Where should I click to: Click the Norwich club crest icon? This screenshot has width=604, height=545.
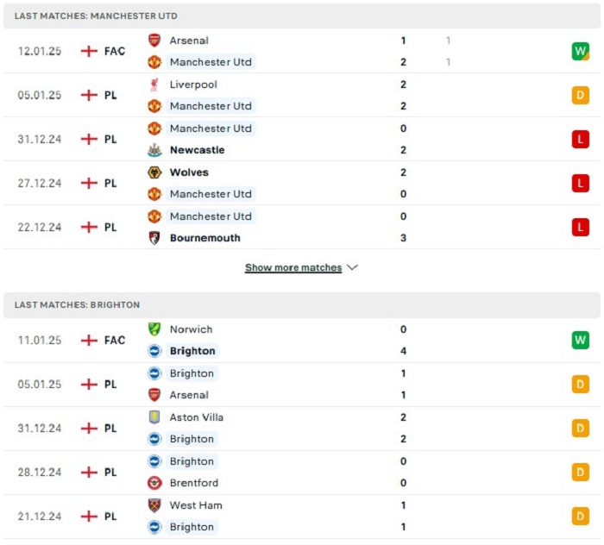(154, 329)
